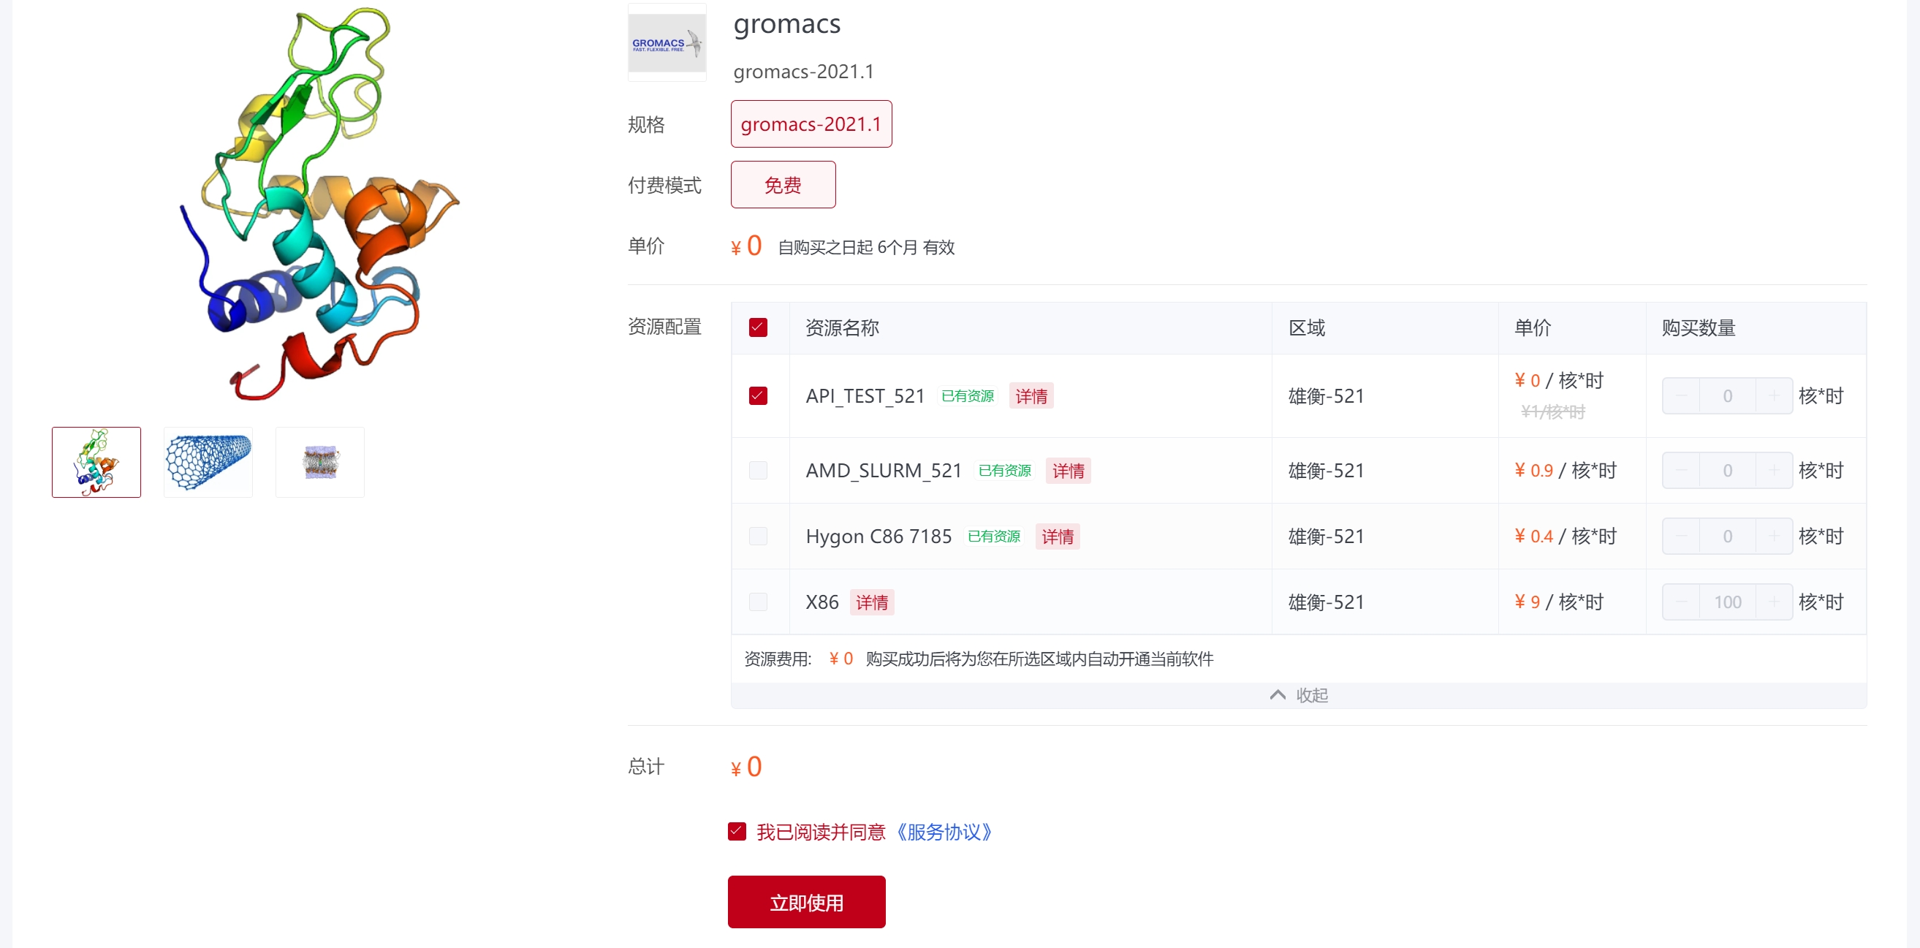Increase X86 purchase quantity with plus
1920x948 pixels.
tap(1774, 602)
